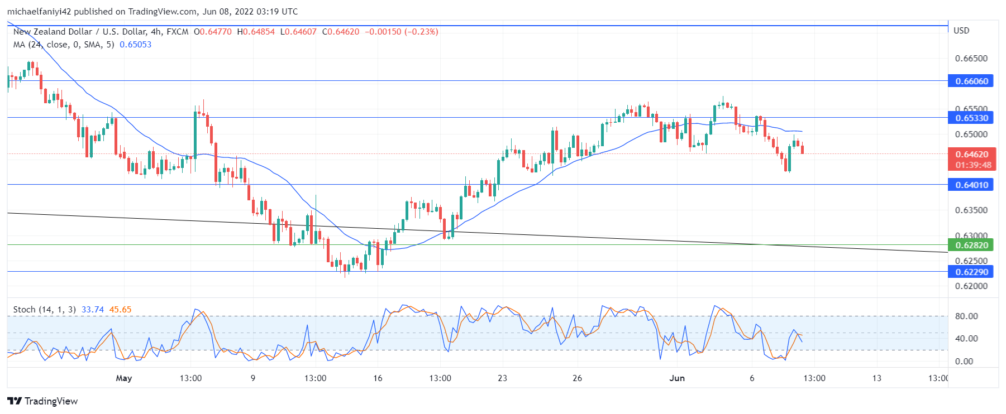Click the 26 date label on time axis
Viewport: 1006px width, 414px height.
click(577, 378)
